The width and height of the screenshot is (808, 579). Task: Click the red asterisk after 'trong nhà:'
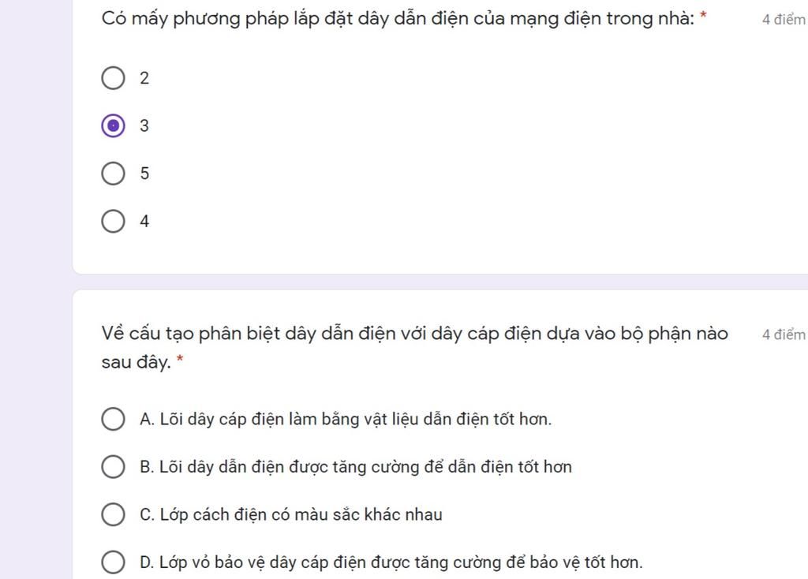(703, 15)
